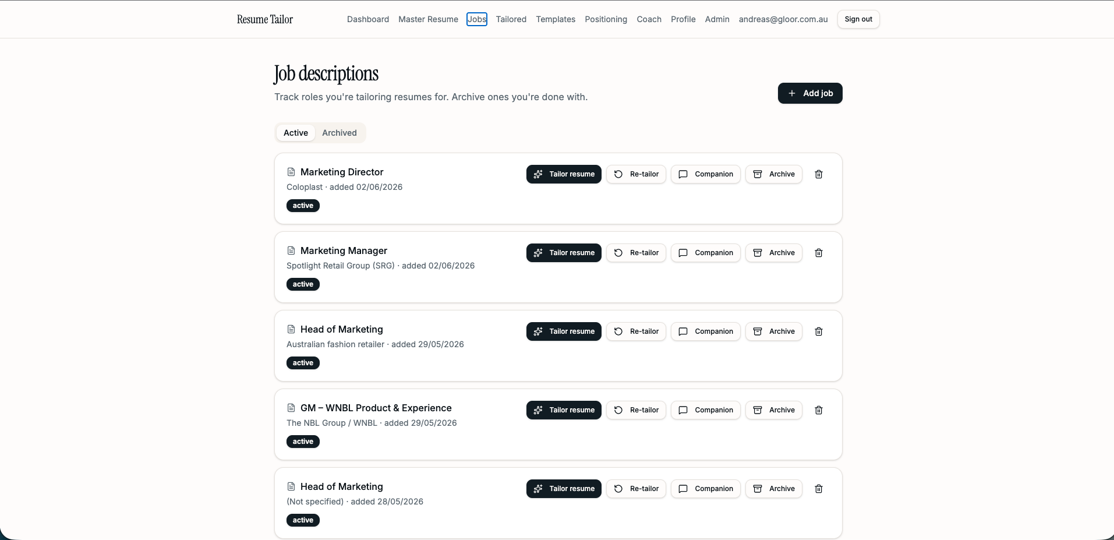Tailor resume for Coloplast Marketing Director

coord(564,174)
